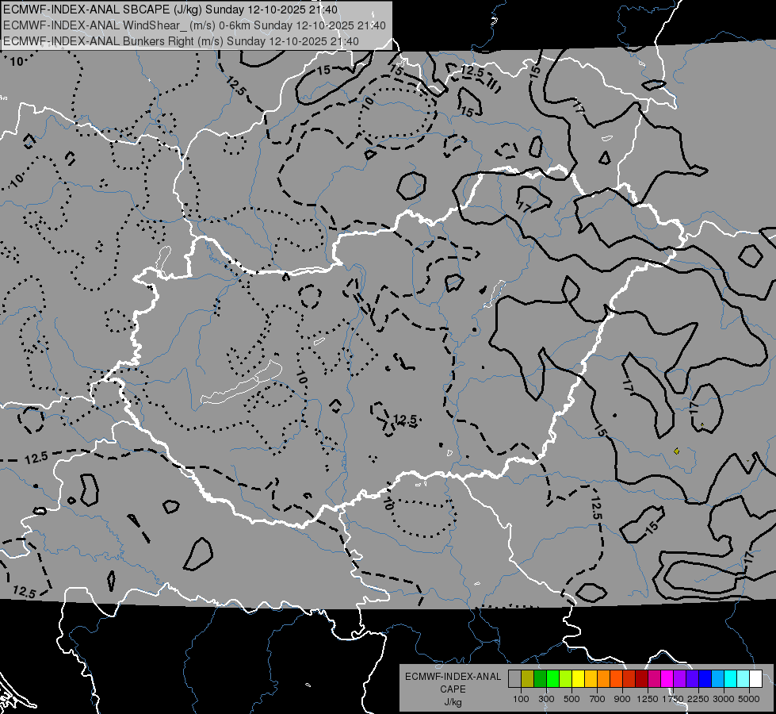Select the yellow-green legend swatch
Viewport: 776px width, 714px height.
point(566,679)
